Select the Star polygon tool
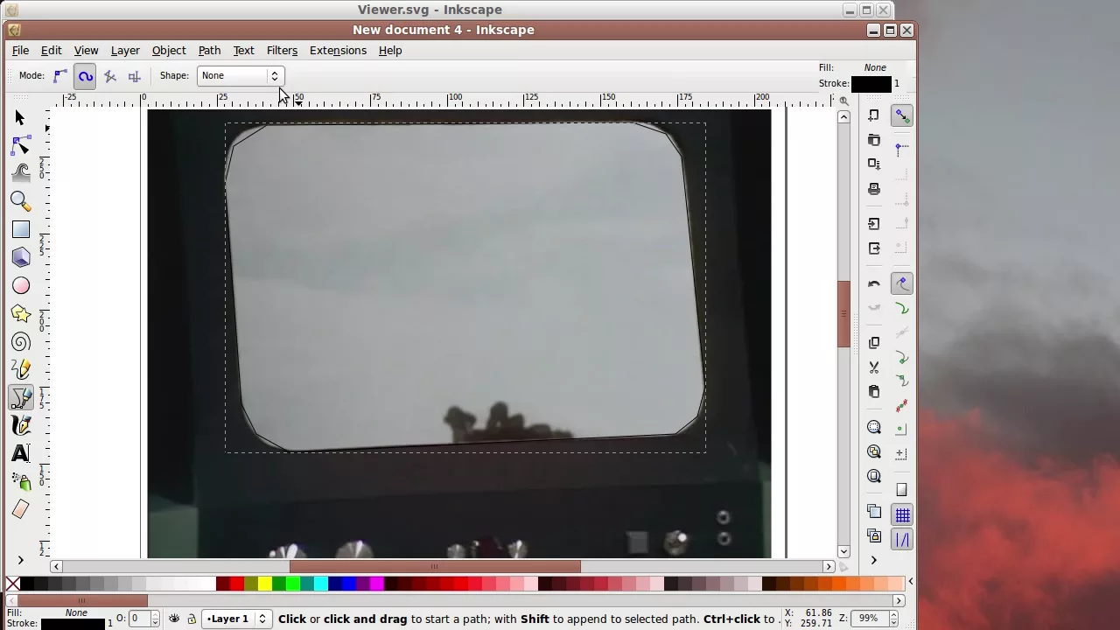 [21, 314]
